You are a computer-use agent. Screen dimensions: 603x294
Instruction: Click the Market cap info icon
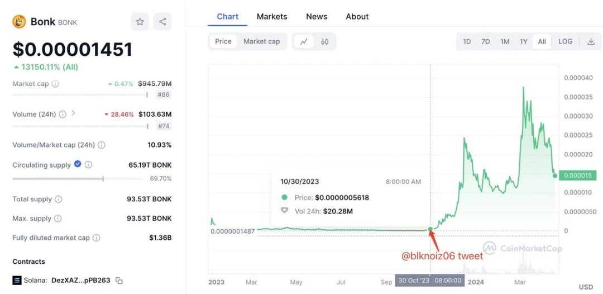pos(55,83)
